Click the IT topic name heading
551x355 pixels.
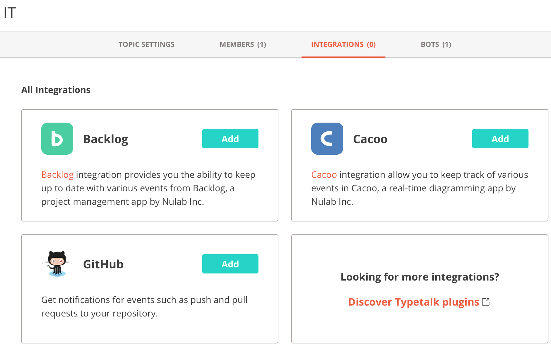coord(10,13)
